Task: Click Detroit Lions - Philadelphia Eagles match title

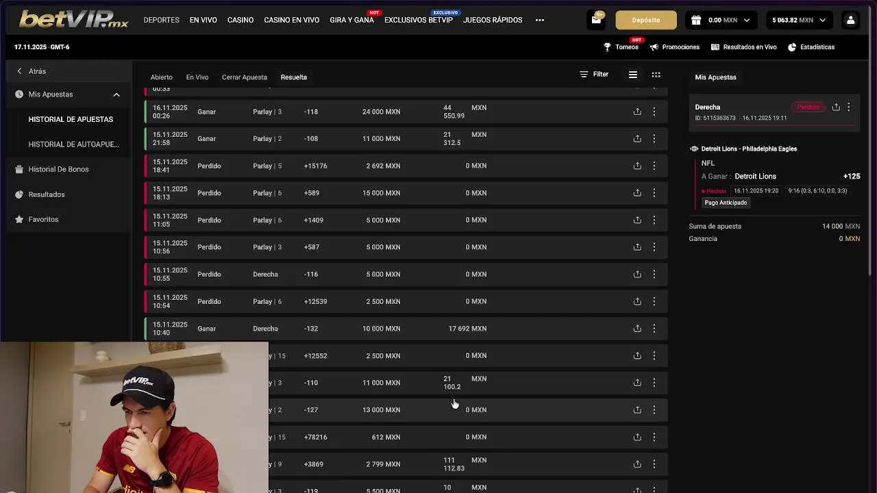Action: tap(749, 149)
